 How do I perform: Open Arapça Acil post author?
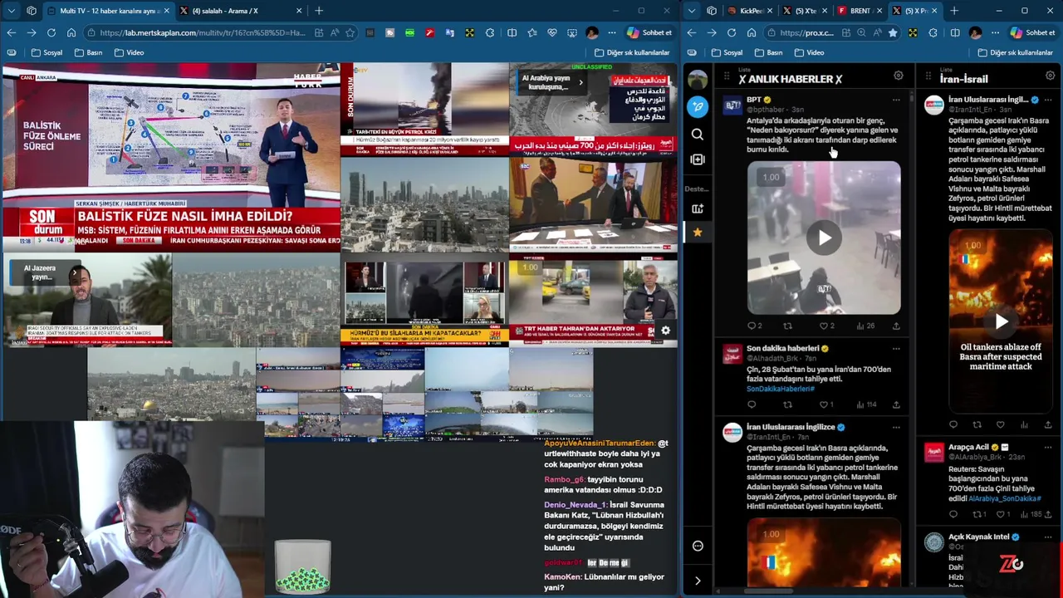968,447
